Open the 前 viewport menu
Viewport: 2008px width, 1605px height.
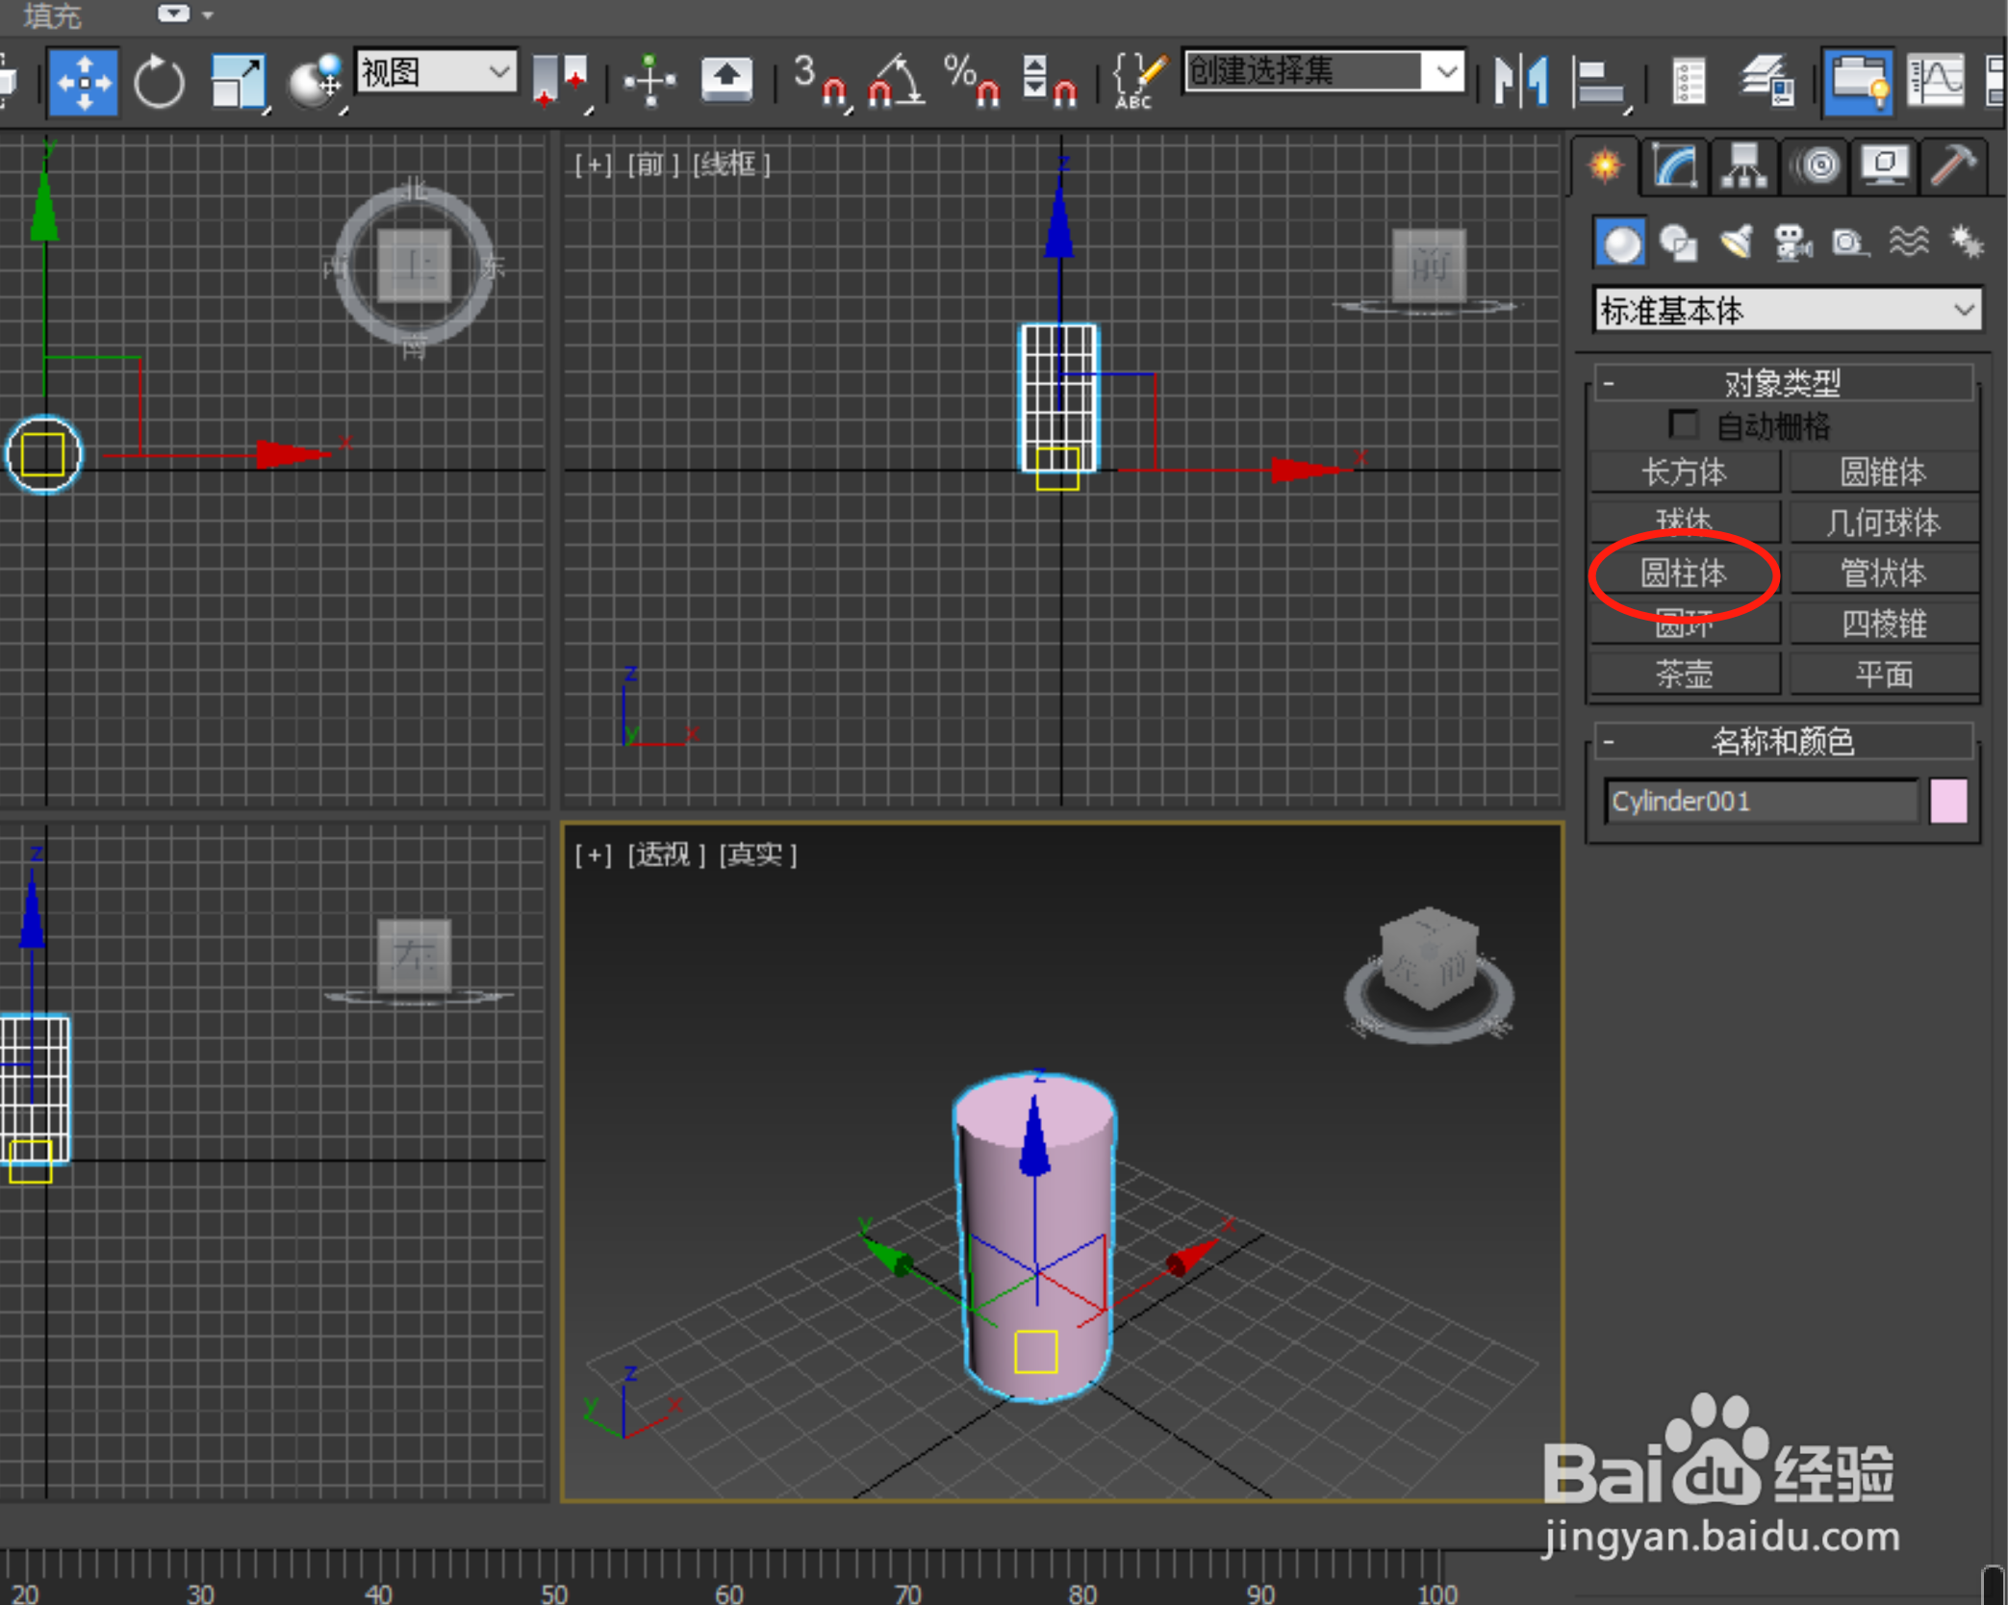tap(652, 164)
